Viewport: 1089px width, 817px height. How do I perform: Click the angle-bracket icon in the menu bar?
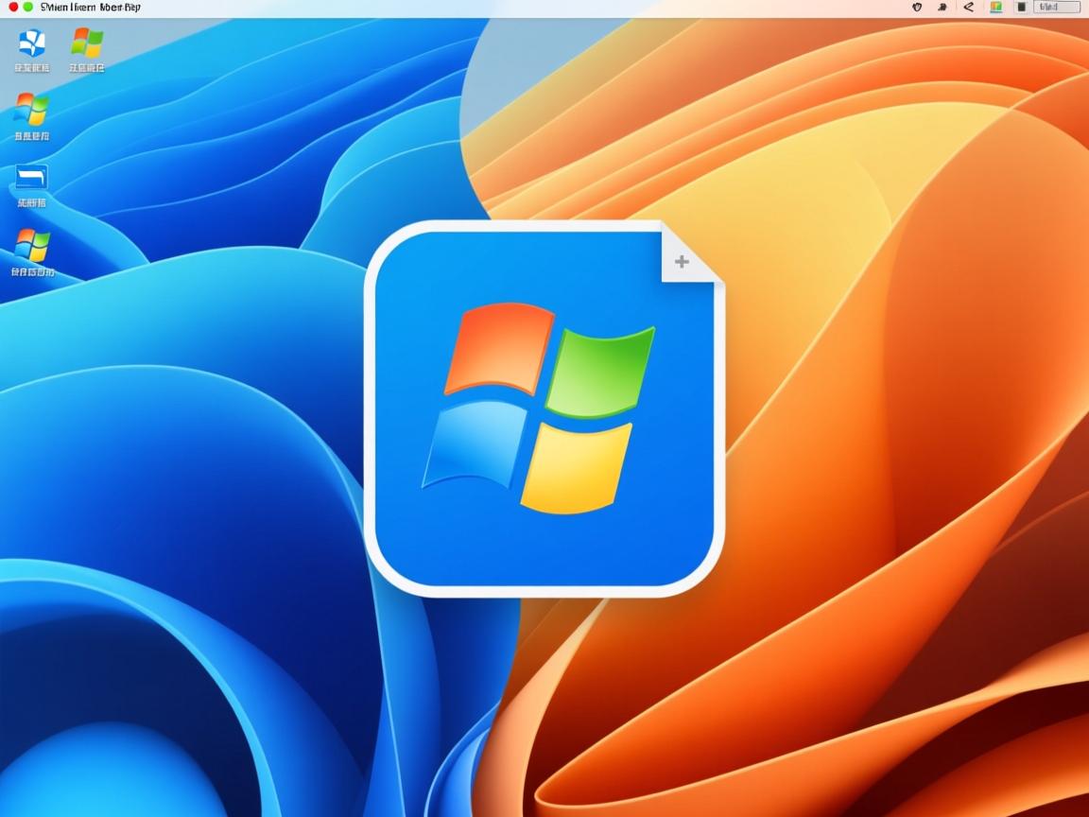968,7
